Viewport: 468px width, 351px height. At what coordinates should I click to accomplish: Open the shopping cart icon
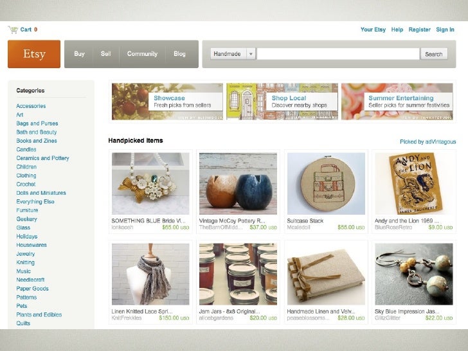13,30
